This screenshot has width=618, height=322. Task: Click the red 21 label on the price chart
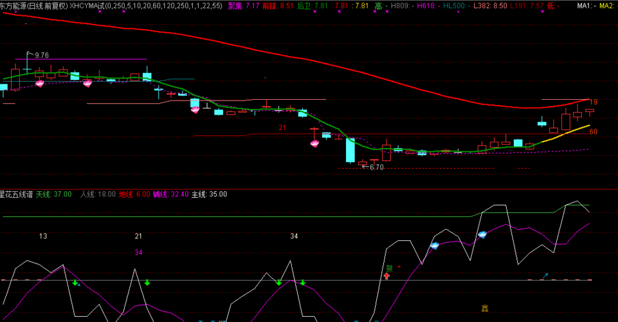pos(282,128)
